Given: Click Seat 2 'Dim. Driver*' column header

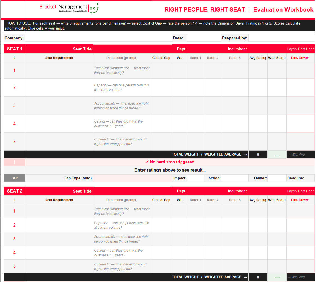Looking at the screenshot, I should 300,200.
